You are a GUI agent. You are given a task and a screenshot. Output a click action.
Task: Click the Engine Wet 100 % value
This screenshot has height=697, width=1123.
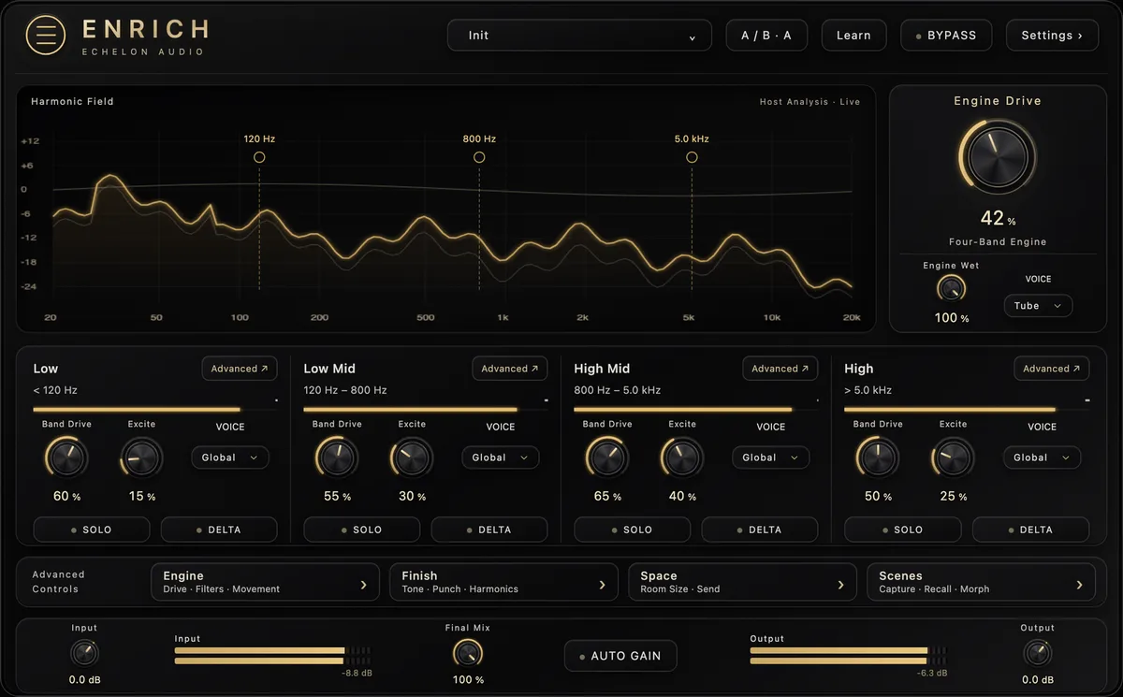[x=952, y=318]
